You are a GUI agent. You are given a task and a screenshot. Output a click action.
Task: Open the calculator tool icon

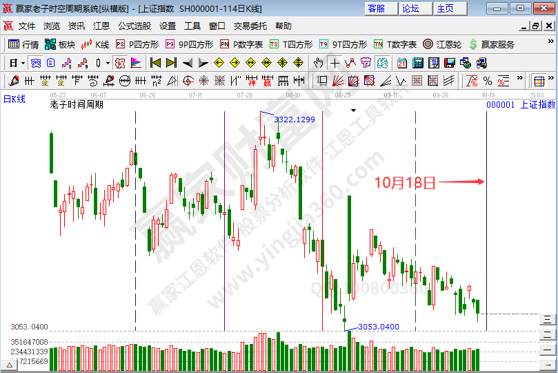click(x=418, y=63)
